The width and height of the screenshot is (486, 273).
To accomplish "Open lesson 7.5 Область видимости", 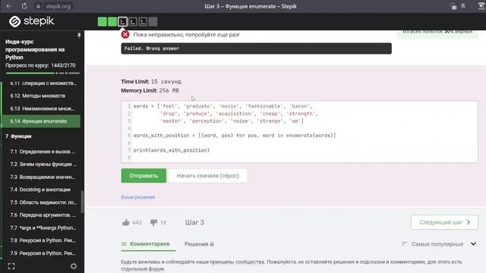I will pyautogui.click(x=43, y=202).
